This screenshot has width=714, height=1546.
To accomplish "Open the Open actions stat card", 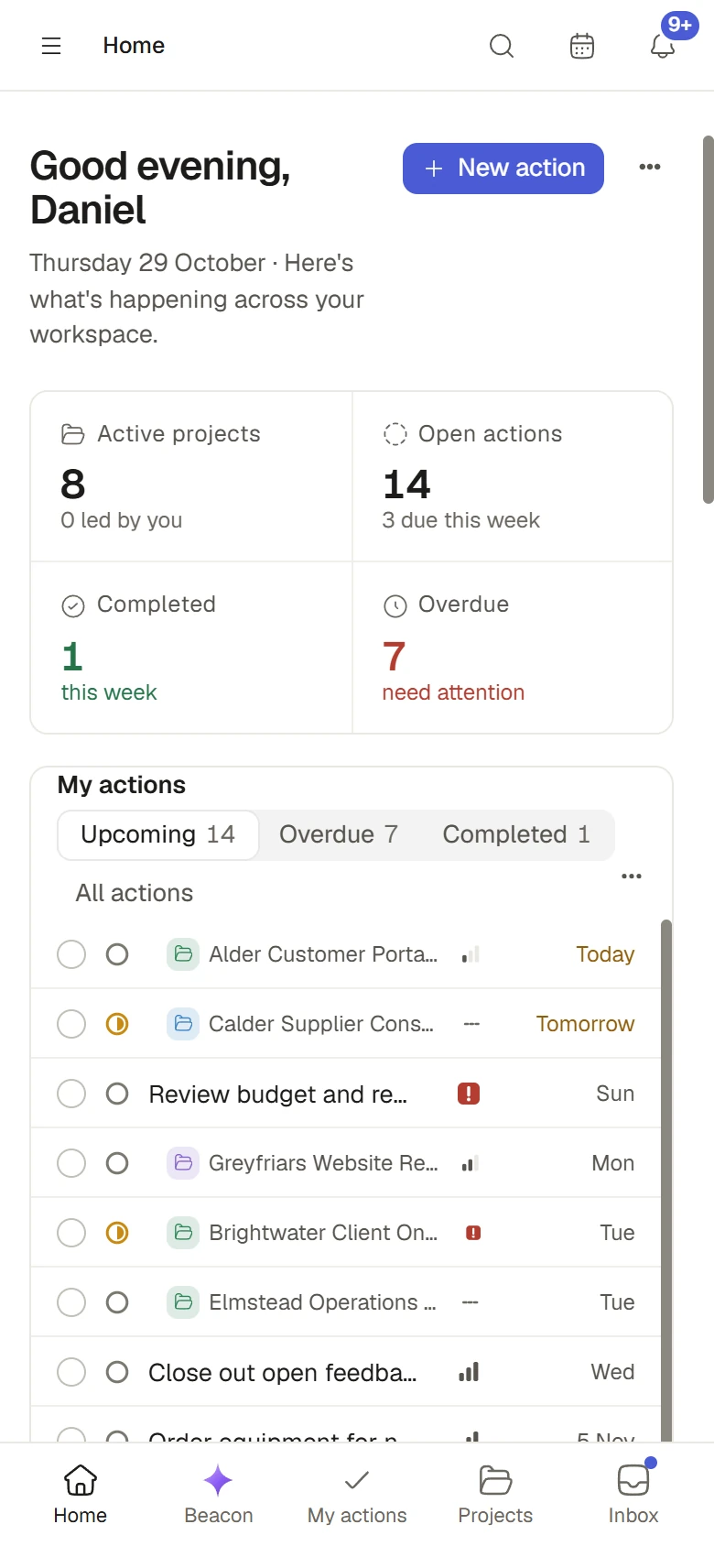I will click(513, 476).
